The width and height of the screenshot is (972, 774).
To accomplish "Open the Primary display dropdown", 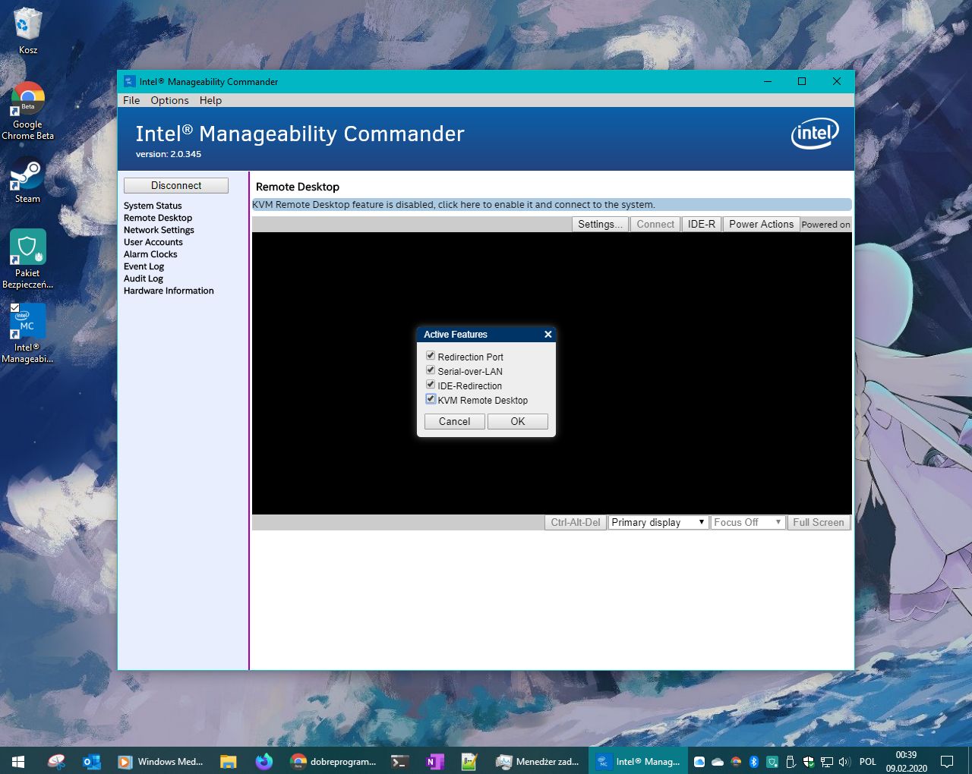I will (658, 522).
